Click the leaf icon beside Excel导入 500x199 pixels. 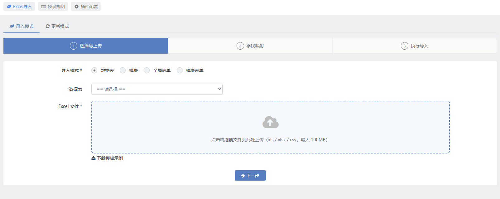9,7
